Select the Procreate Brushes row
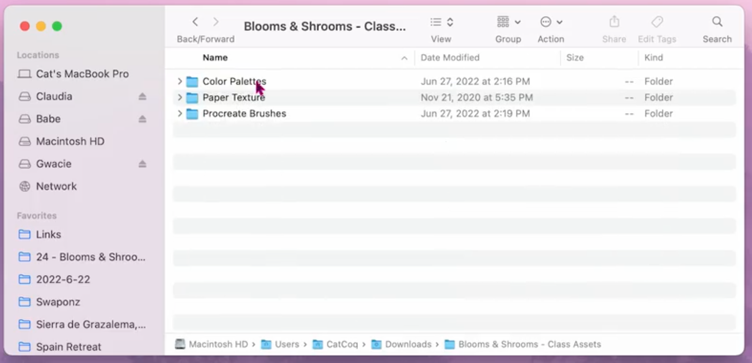Image resolution: width=752 pixels, height=363 pixels. 244,113
